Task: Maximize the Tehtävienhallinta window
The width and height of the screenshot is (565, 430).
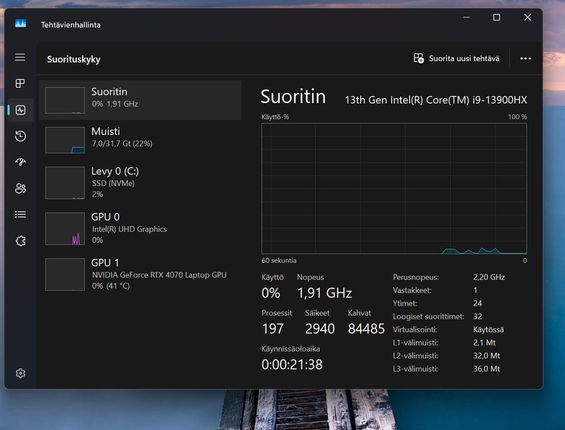Action: point(496,18)
